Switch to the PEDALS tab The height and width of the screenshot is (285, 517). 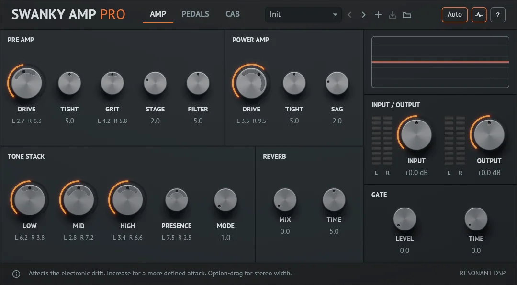tap(195, 14)
